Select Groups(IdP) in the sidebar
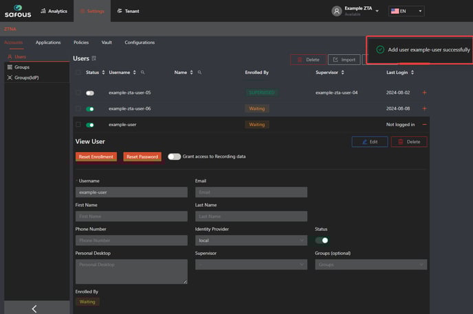This screenshot has width=473, height=314. pos(26,77)
